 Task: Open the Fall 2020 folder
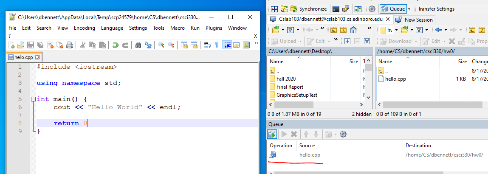click(x=282, y=79)
